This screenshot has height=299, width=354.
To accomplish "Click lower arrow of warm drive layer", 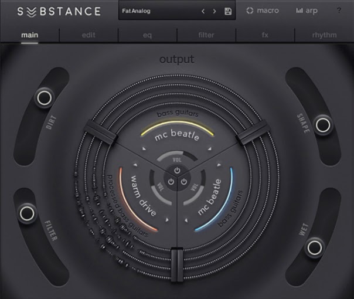I will coord(167,219).
